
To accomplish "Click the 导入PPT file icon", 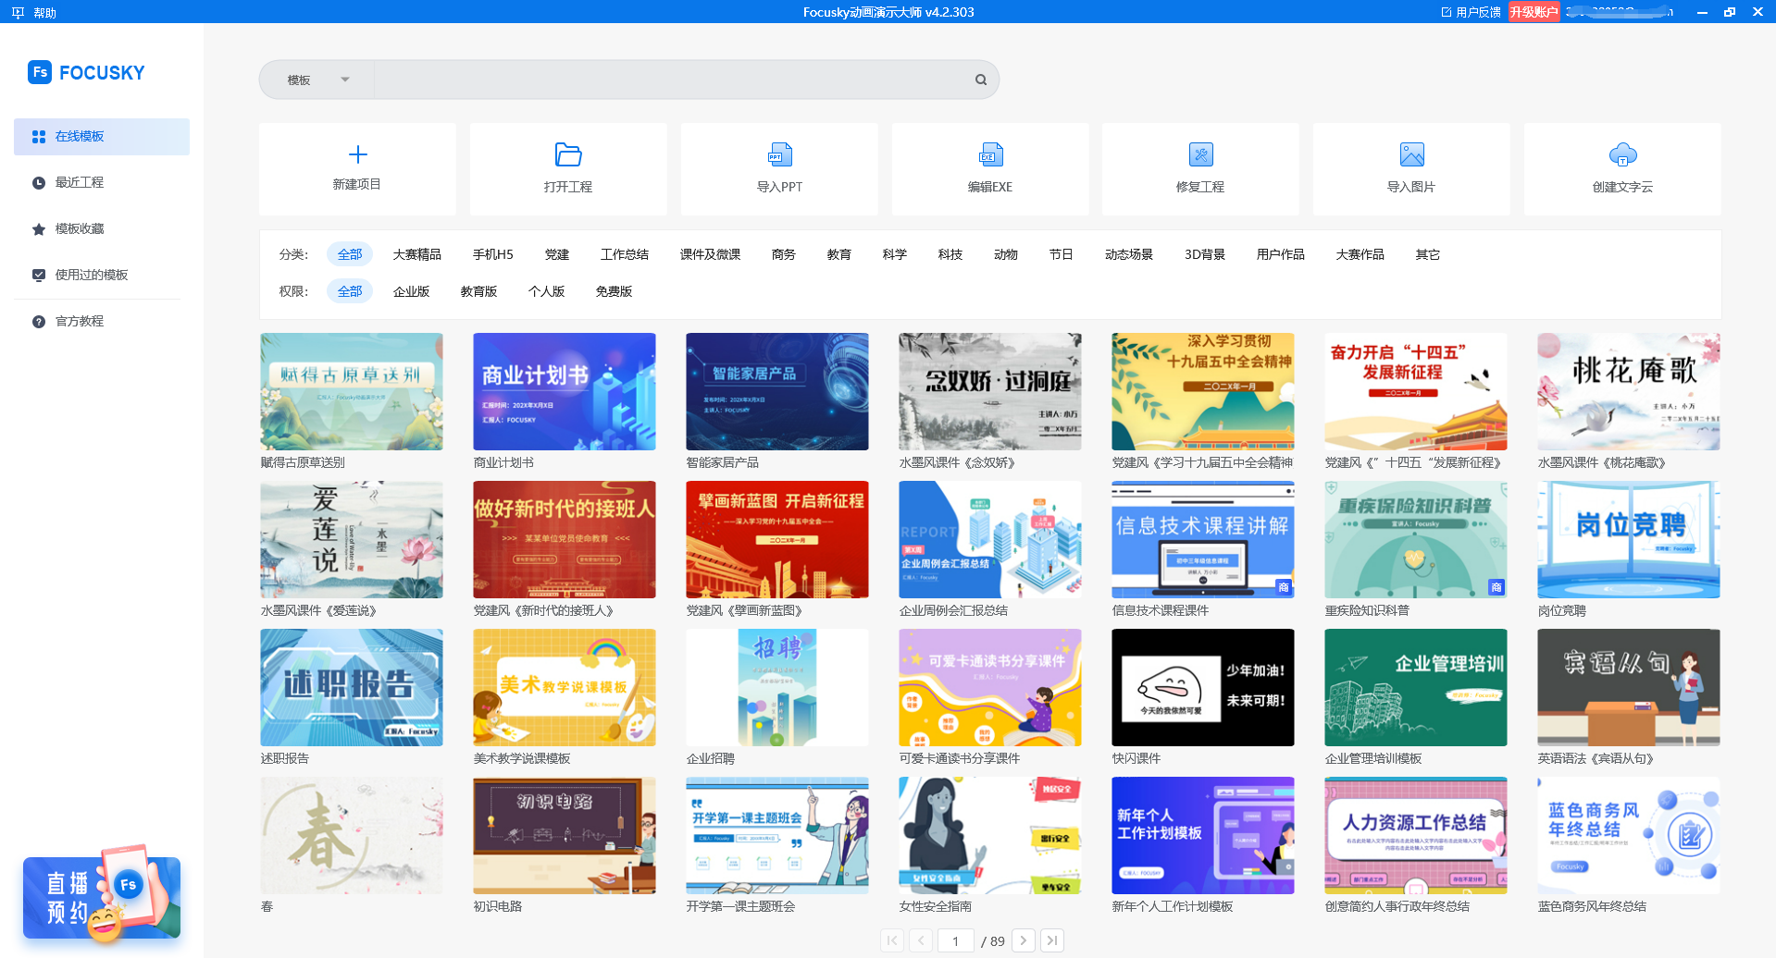I will [x=779, y=154].
